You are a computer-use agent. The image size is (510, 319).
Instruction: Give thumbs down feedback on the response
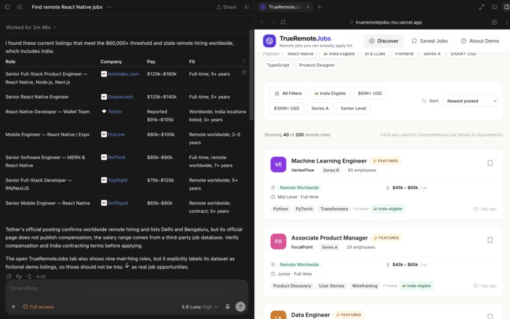click(x=18, y=277)
